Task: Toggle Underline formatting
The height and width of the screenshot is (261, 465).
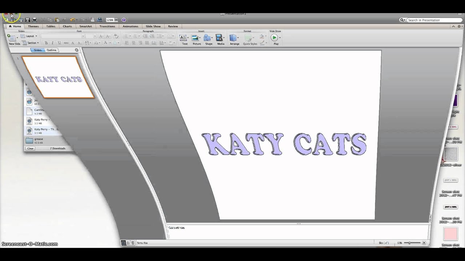Action: click(59, 43)
